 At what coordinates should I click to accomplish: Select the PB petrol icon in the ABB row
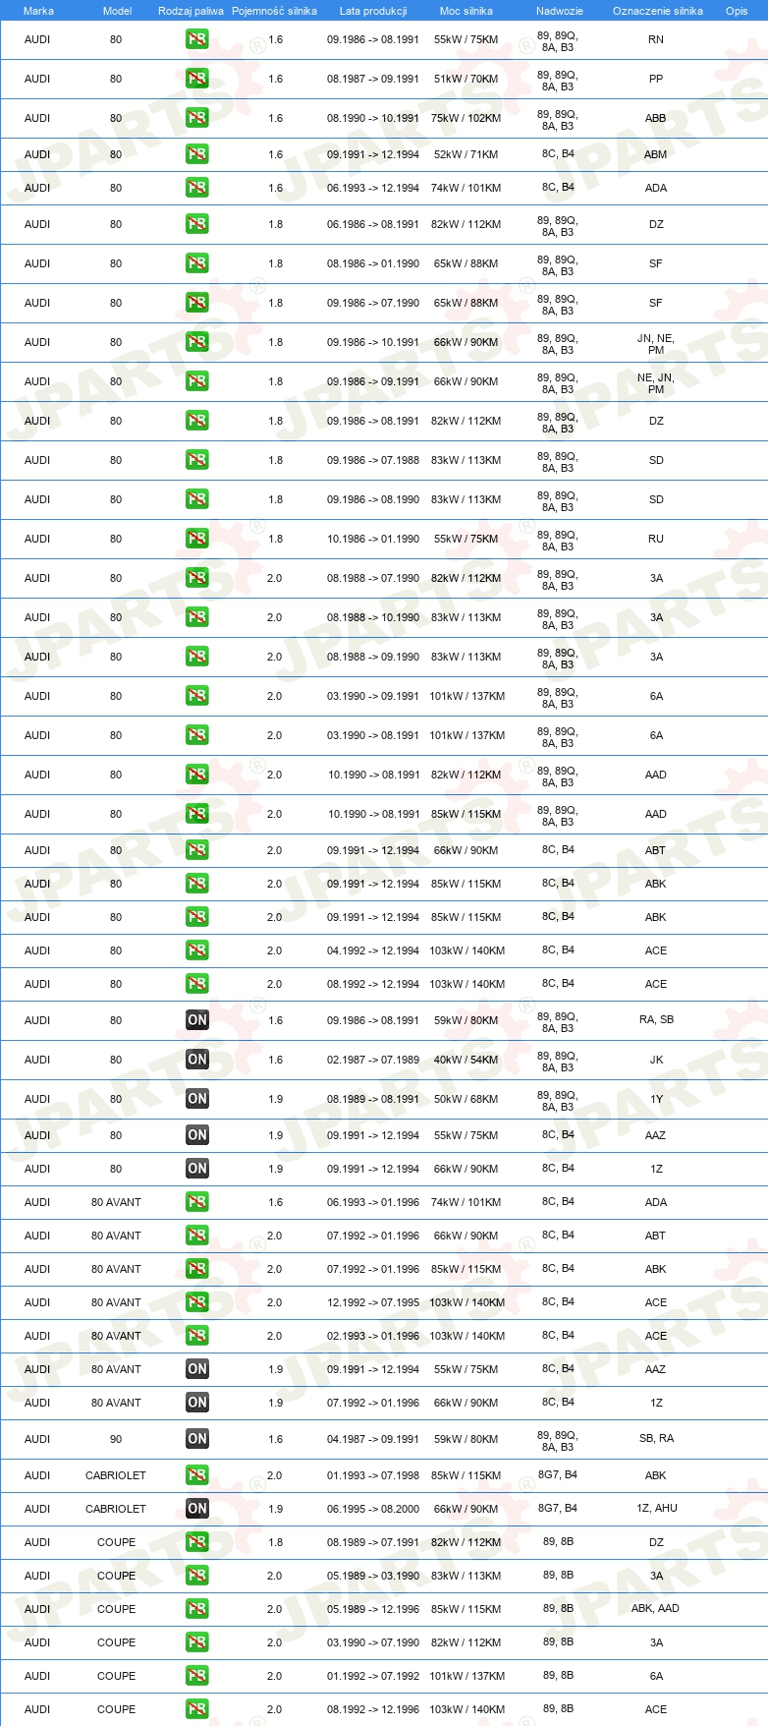point(197,118)
